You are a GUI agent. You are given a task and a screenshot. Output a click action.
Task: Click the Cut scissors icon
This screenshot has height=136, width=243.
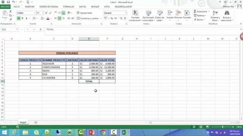pos(11,11)
